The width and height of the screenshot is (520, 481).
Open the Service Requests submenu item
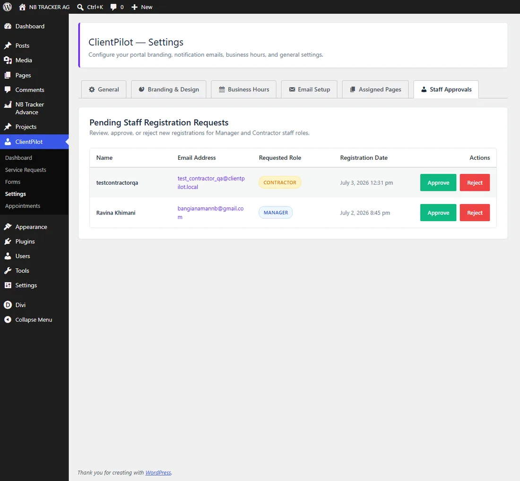[26, 170]
